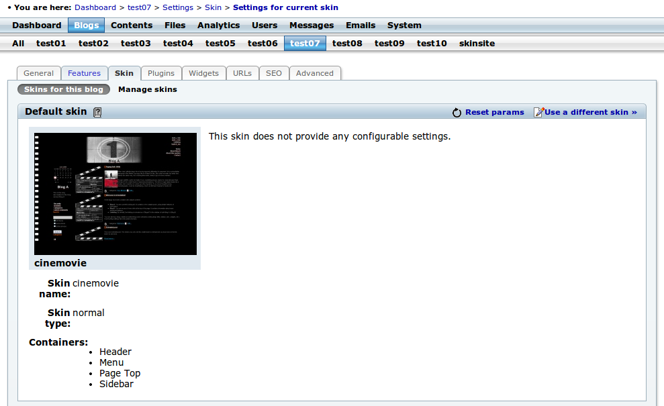The height and width of the screenshot is (406, 664).
Task: Open the General settings tab
Action: pos(39,73)
